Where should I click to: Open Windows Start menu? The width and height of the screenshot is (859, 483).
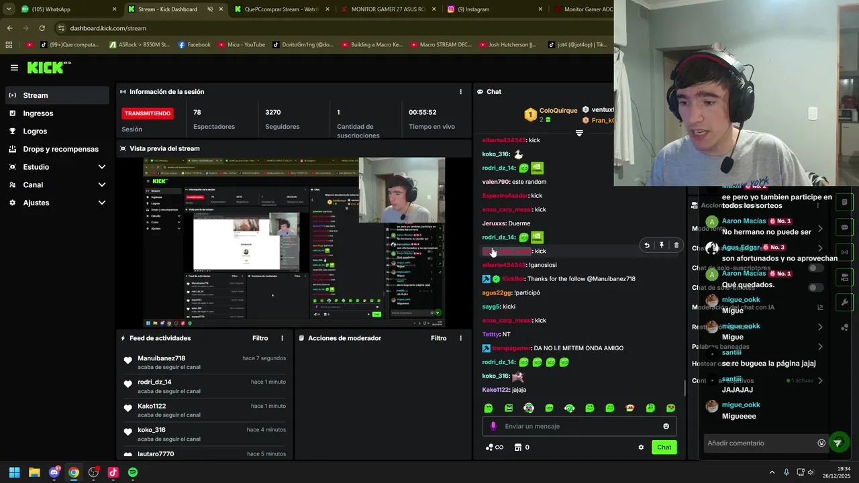coord(14,472)
